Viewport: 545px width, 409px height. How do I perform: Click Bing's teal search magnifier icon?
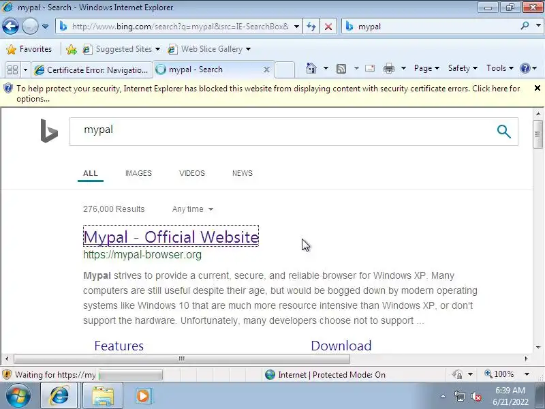pos(503,132)
